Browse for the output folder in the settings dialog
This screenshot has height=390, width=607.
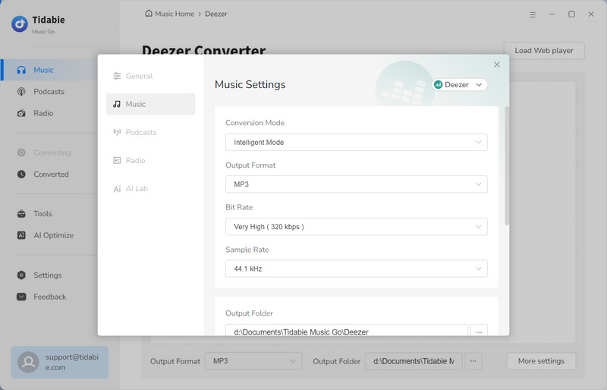pyautogui.click(x=479, y=331)
